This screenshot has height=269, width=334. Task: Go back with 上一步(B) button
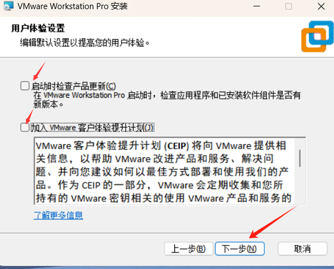point(189,249)
